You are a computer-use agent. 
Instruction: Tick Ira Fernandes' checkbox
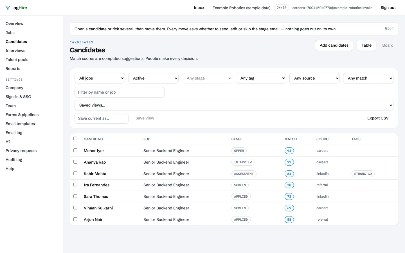pos(75,185)
